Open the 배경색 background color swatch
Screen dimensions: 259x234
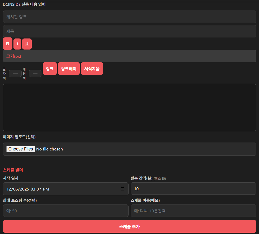pyautogui.click(x=35, y=74)
